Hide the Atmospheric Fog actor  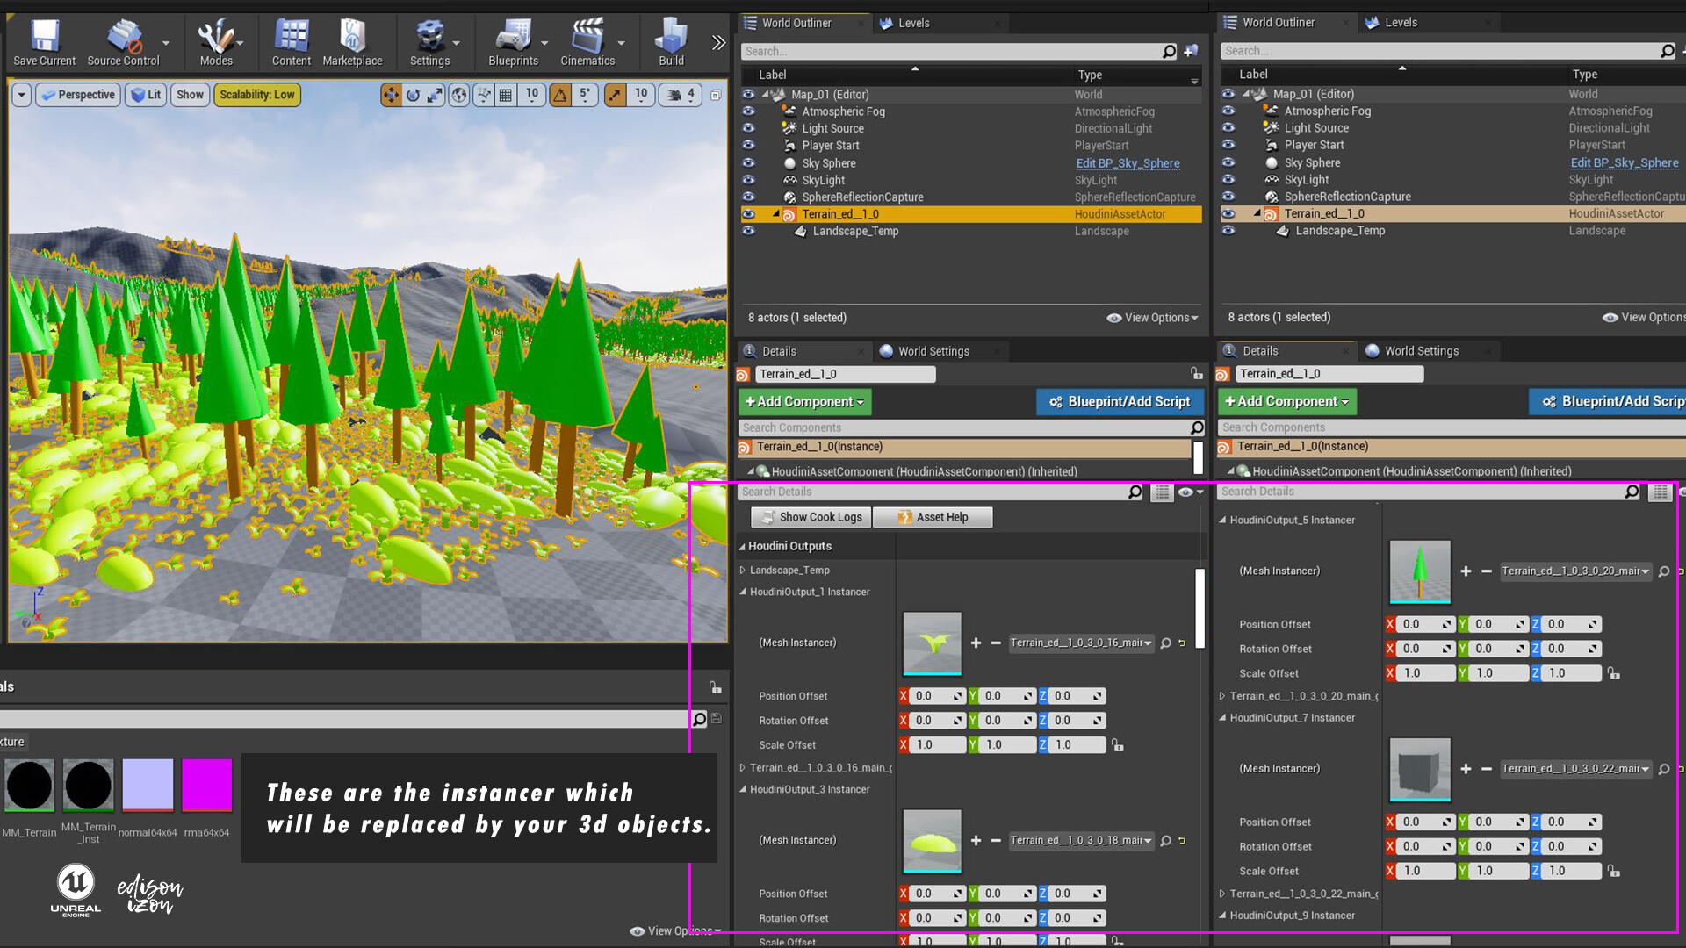tap(748, 111)
